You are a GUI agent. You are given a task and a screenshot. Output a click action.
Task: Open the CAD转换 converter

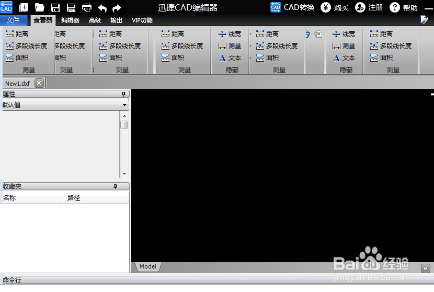pos(292,7)
